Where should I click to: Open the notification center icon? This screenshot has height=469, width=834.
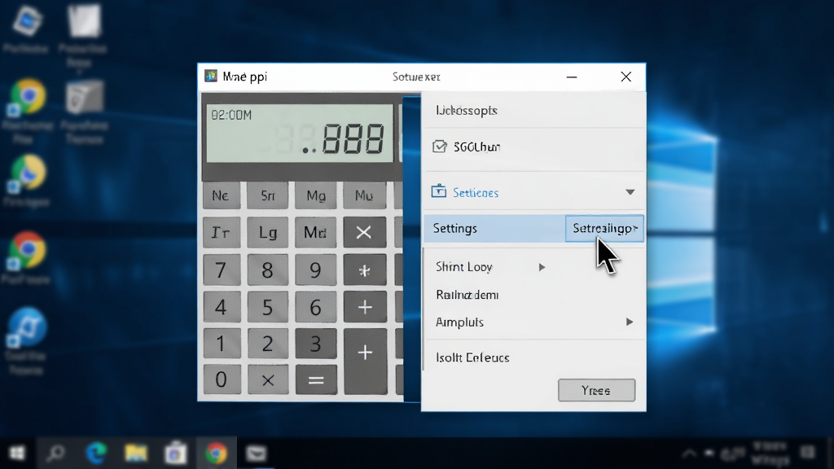click(x=808, y=454)
